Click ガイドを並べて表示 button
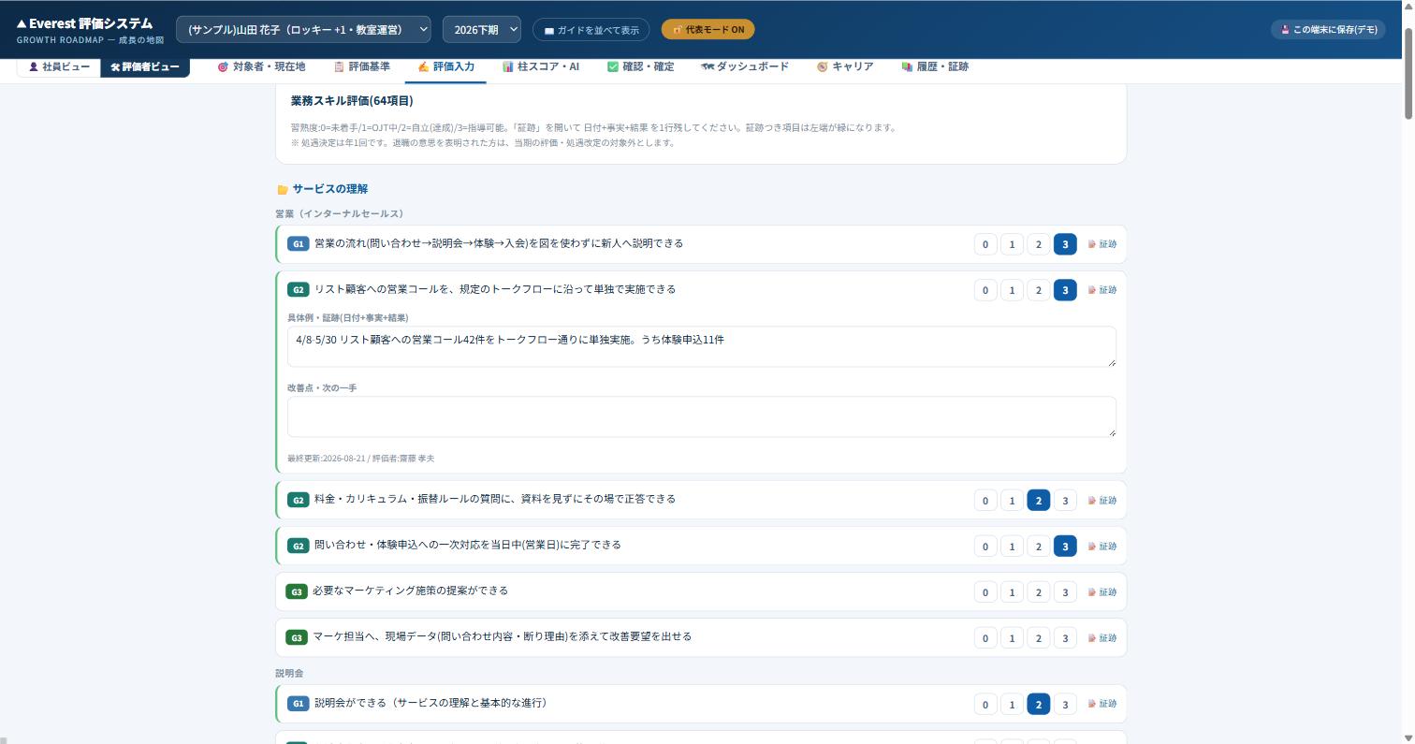Image resolution: width=1415 pixels, height=744 pixels. pyautogui.click(x=591, y=30)
